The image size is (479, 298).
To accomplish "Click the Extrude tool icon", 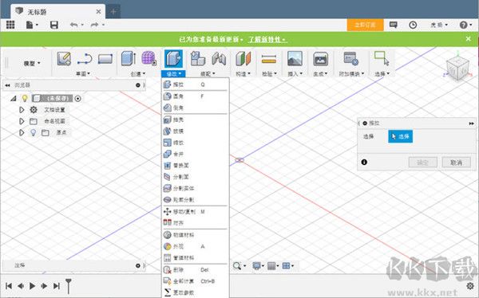I will (x=129, y=58).
